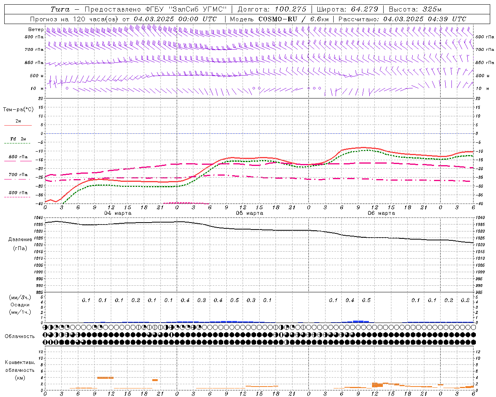The image size is (496, 397).
Task: Click the latitude value "Широта: 64.279"
Action: tap(347, 9)
